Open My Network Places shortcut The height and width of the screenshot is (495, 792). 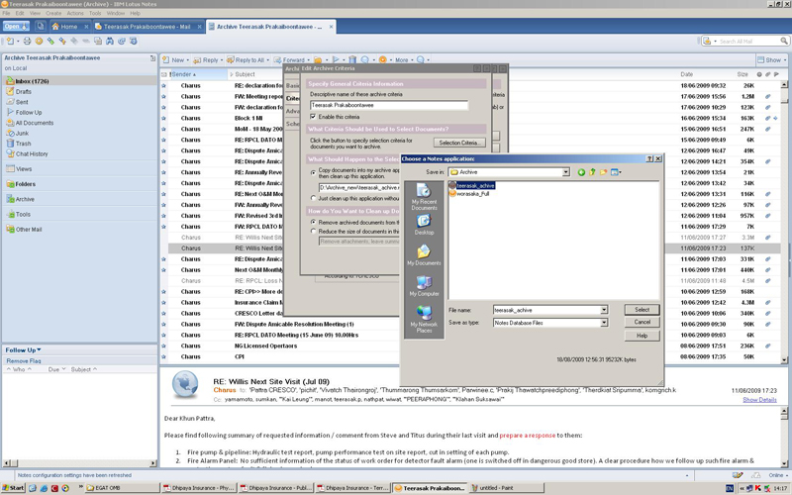424,319
